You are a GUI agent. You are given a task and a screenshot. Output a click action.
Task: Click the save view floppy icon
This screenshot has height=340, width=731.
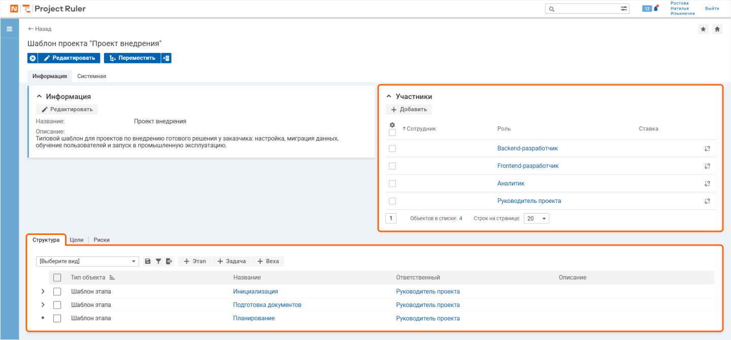(x=148, y=261)
